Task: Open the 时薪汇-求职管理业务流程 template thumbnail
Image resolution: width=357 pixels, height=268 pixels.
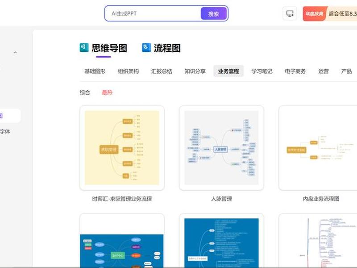Action: point(122,148)
